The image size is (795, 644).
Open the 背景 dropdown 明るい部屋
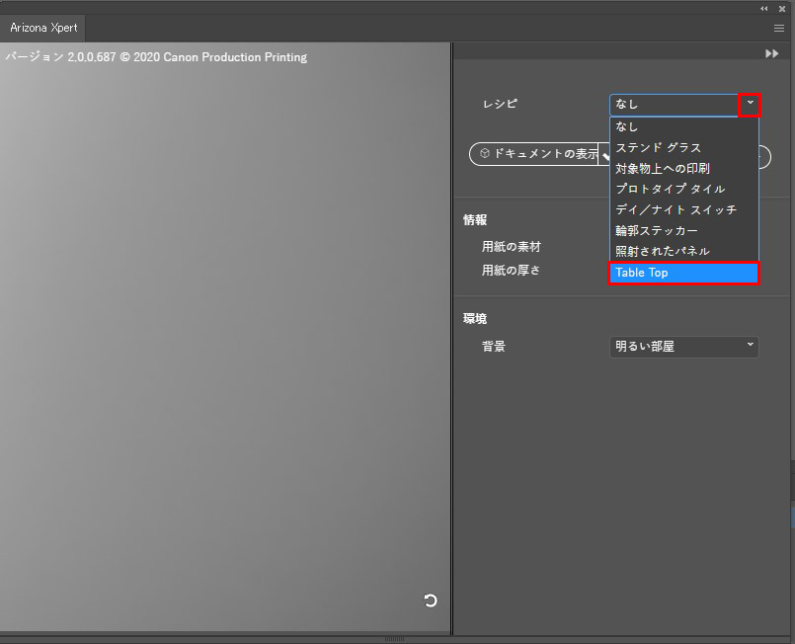tap(683, 347)
